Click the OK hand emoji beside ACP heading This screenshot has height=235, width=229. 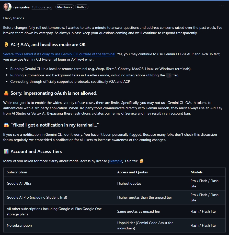point(6,45)
